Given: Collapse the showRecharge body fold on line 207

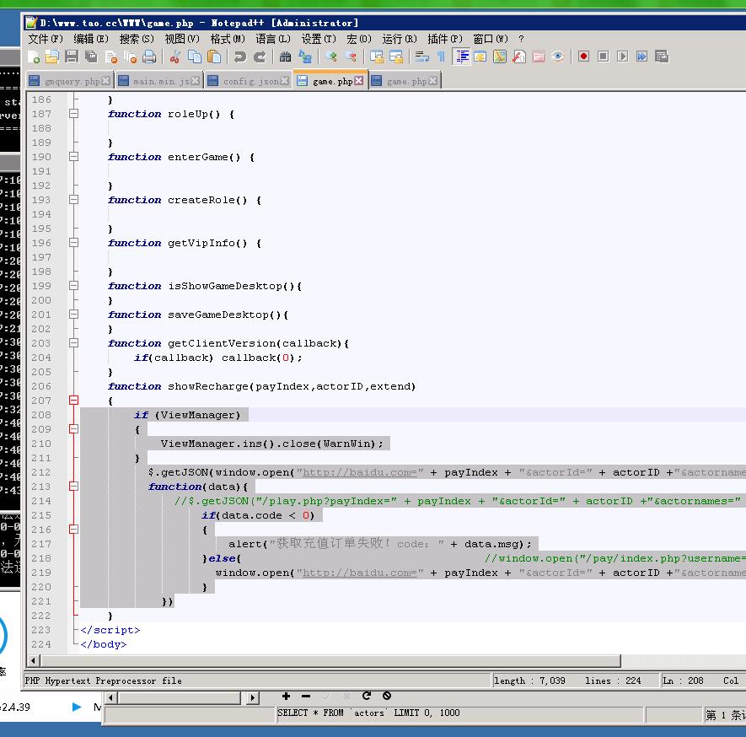Looking at the screenshot, I should pos(73,401).
